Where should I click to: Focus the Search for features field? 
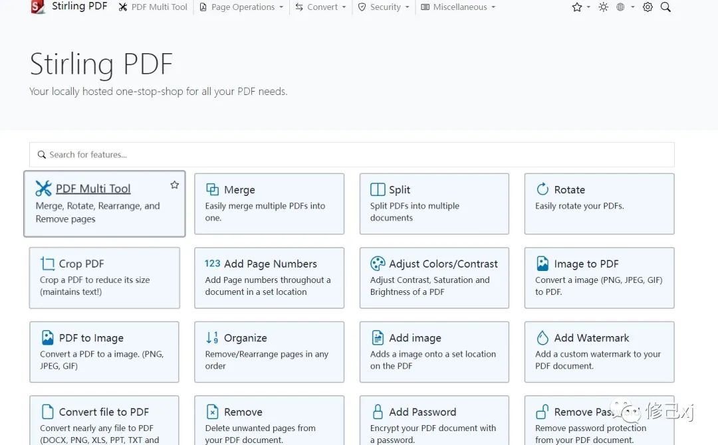352,155
